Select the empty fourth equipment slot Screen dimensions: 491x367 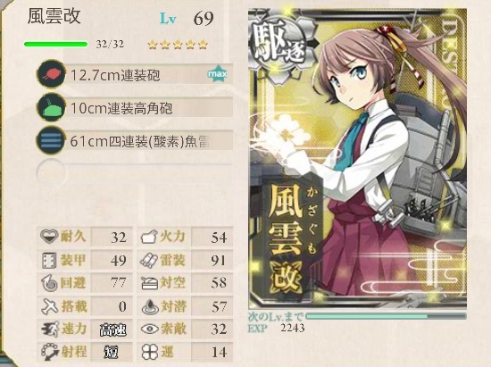135,173
